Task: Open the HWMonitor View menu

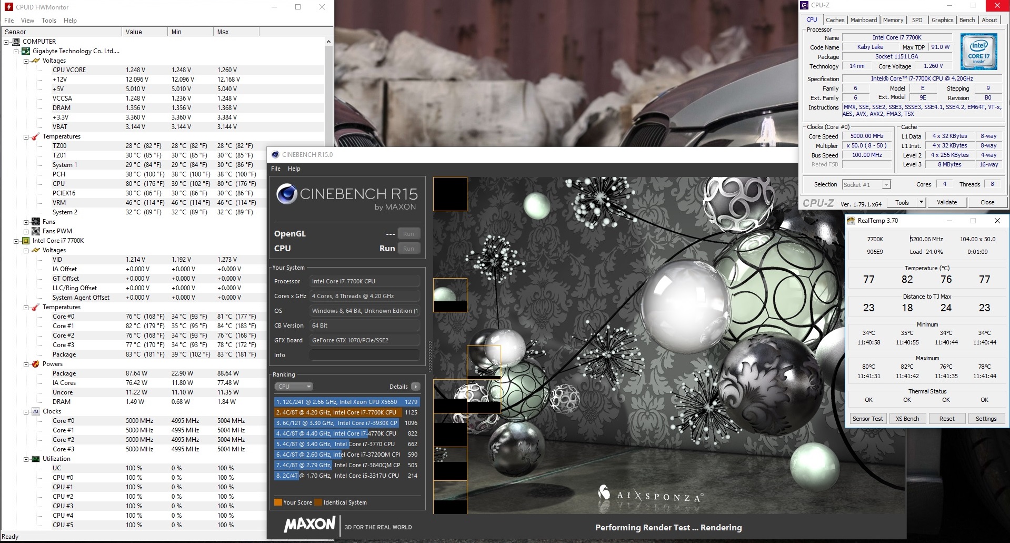Action: tap(27, 21)
